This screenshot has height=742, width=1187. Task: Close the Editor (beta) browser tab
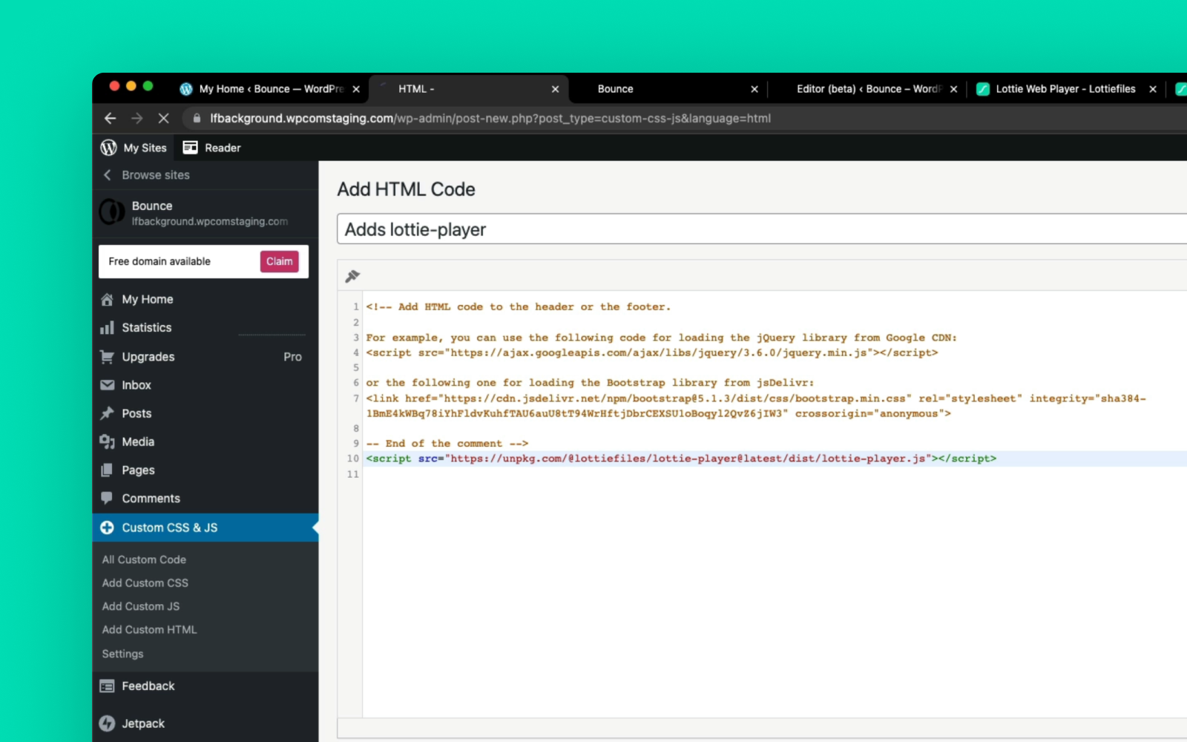(953, 89)
